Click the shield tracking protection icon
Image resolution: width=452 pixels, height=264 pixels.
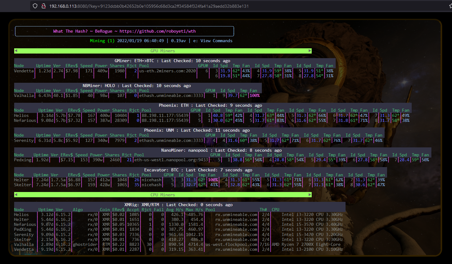pos(35,6)
